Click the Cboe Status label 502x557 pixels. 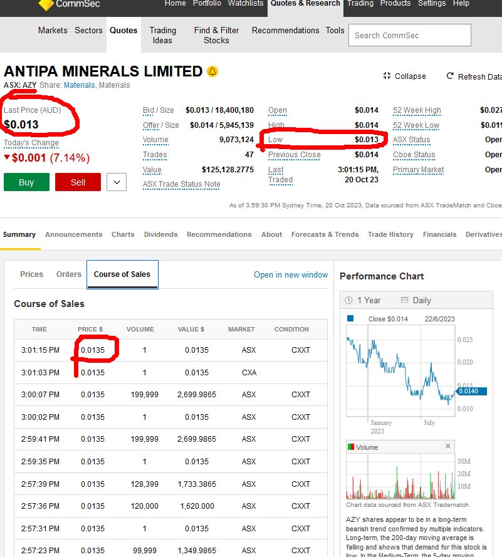(x=414, y=155)
